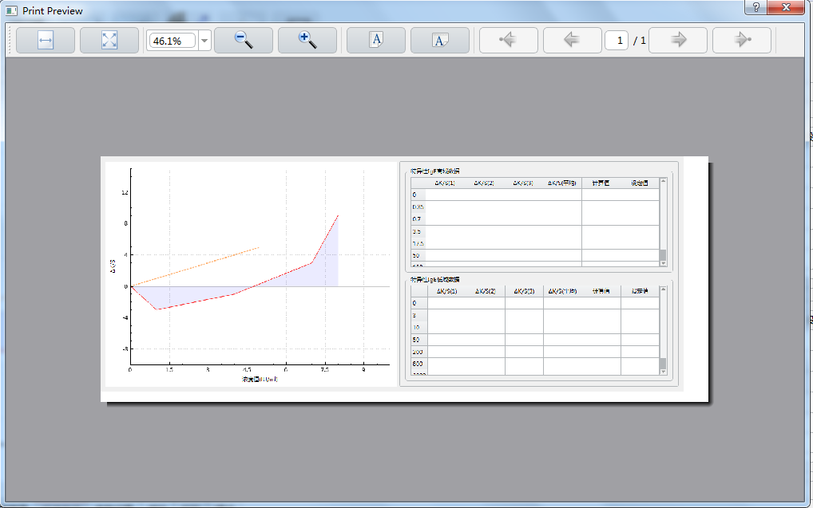The height and width of the screenshot is (508, 813).
Task: Switch to landscape page orientation
Action: click(440, 41)
